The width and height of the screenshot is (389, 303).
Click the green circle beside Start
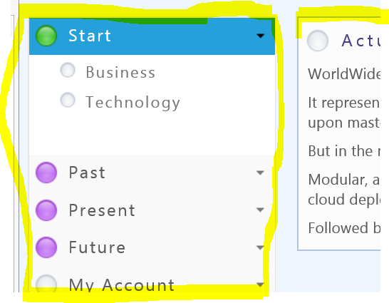point(46,36)
